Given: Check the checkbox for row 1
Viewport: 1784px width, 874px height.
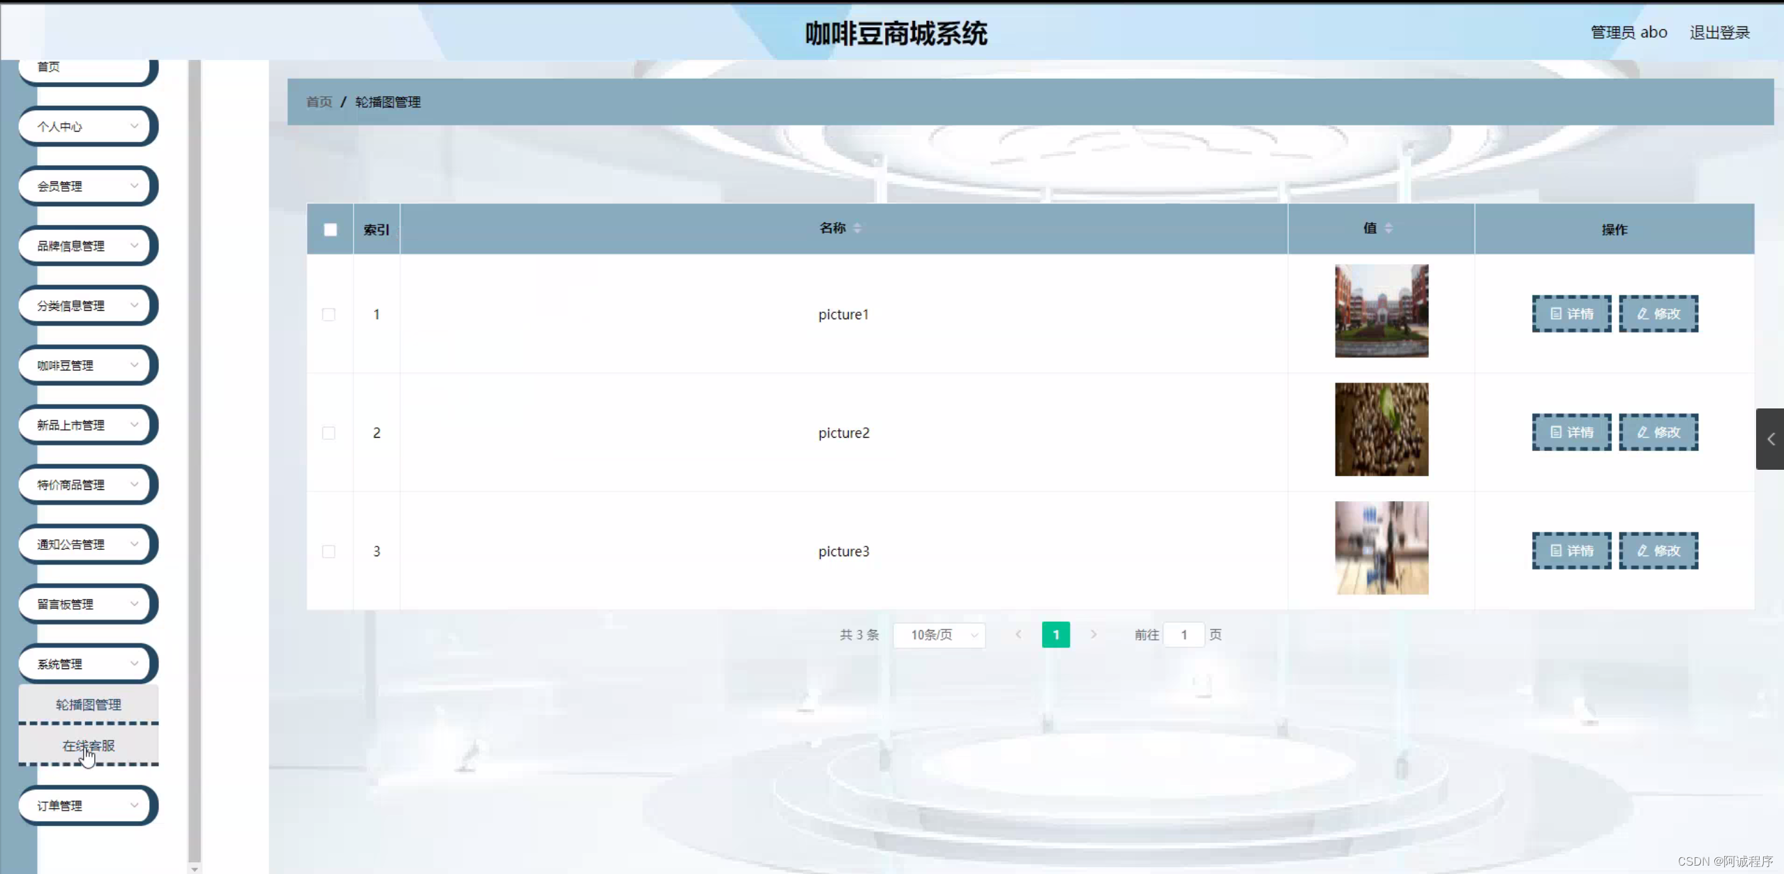Looking at the screenshot, I should pos(328,314).
